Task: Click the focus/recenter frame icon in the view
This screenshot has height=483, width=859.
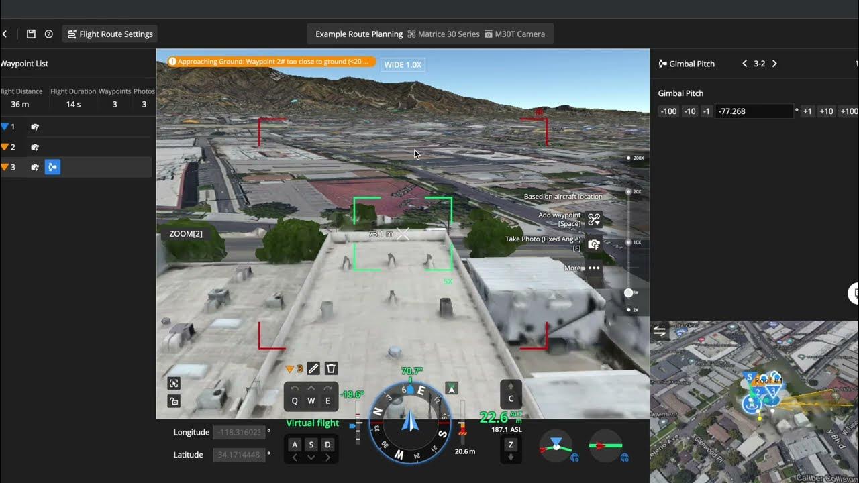Action: click(x=174, y=383)
